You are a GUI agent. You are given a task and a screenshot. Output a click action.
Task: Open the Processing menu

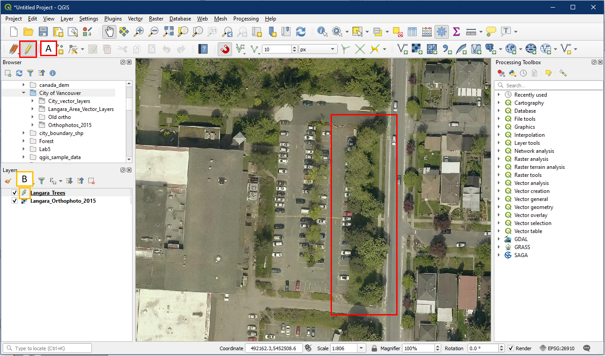(245, 19)
